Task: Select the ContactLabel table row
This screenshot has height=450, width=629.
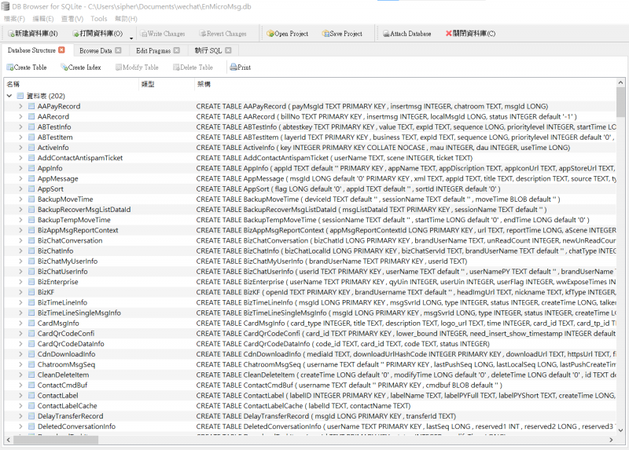Action: point(57,396)
